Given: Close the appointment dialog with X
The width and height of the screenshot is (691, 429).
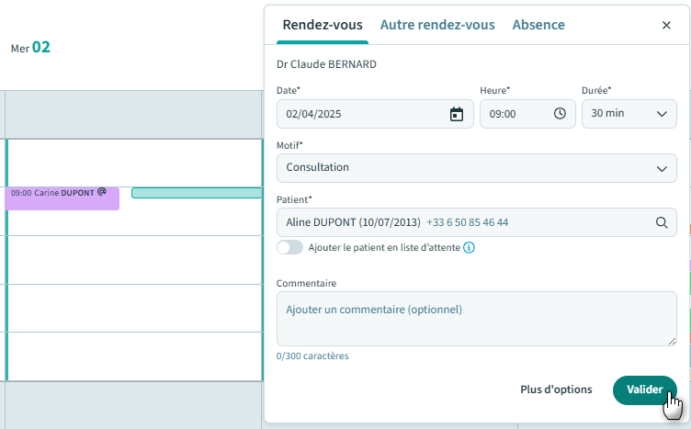Looking at the screenshot, I should coord(666,26).
